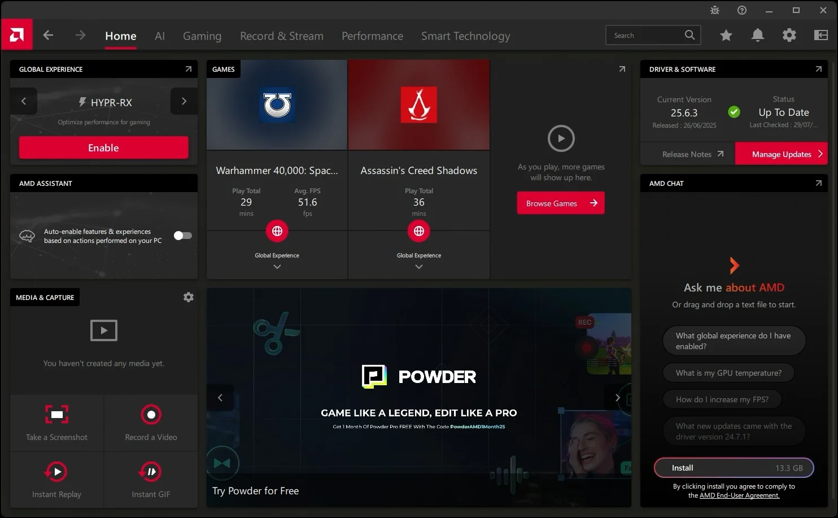Click the favorites star icon
This screenshot has height=518, width=838.
coord(726,36)
